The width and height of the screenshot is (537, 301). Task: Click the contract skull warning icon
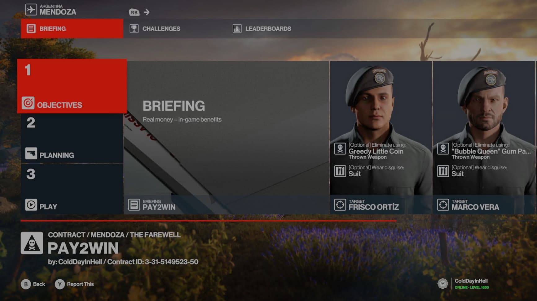pyautogui.click(x=32, y=243)
